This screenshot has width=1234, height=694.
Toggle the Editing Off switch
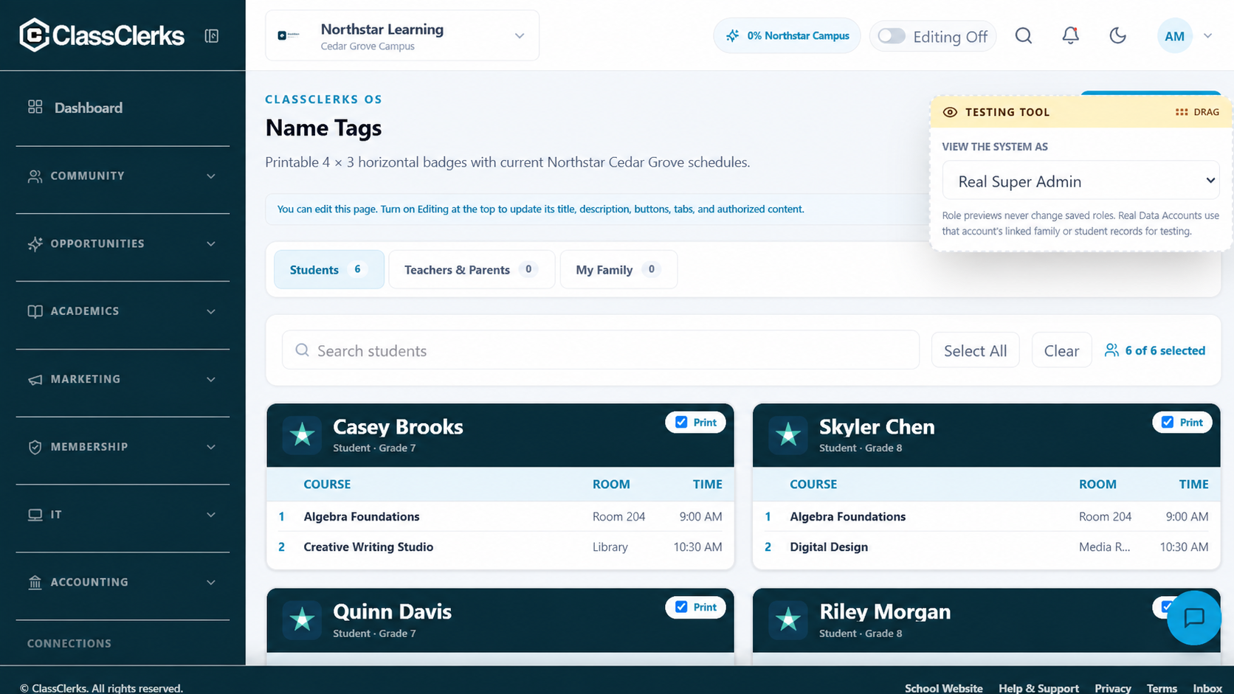892,36
